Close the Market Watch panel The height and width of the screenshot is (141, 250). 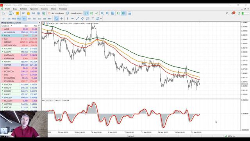tap(39, 23)
